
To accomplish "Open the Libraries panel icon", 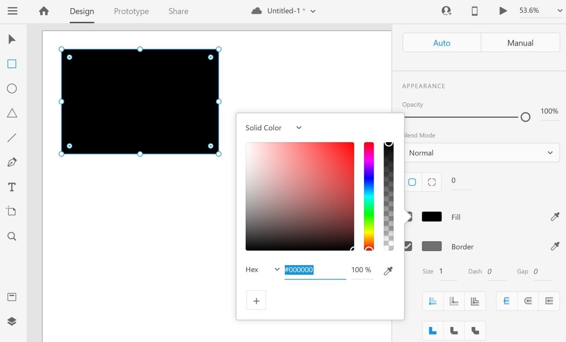I will point(12,297).
